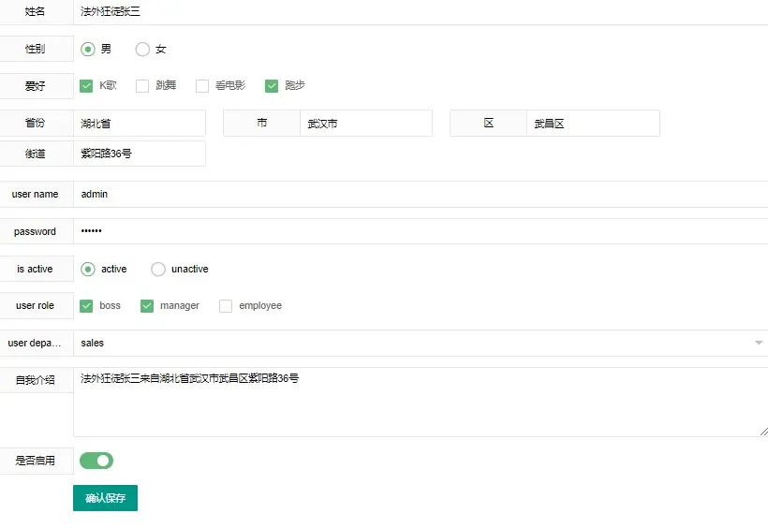
Task: Click the 确认保存 button
Action: (x=105, y=498)
